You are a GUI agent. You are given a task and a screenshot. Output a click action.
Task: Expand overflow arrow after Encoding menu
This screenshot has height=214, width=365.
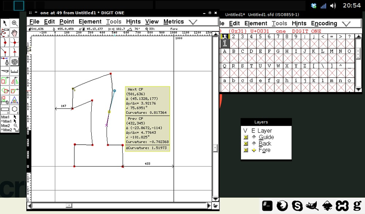pos(346,24)
